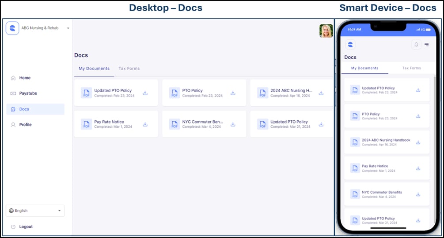Navigate to Home in the sidebar
The width and height of the screenshot is (444, 238).
point(25,78)
